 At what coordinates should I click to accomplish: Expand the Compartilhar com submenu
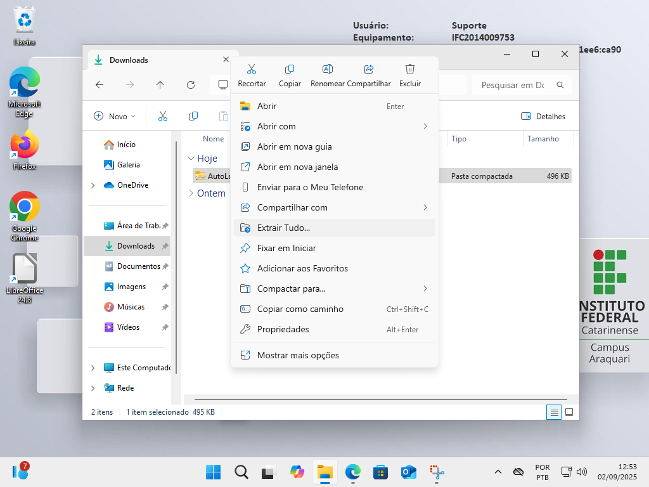425,207
